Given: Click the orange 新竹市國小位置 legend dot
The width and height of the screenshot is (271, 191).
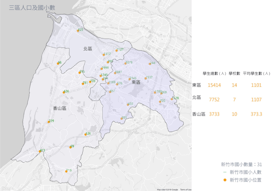Looking at the screenshot, I should [x=225, y=180].
